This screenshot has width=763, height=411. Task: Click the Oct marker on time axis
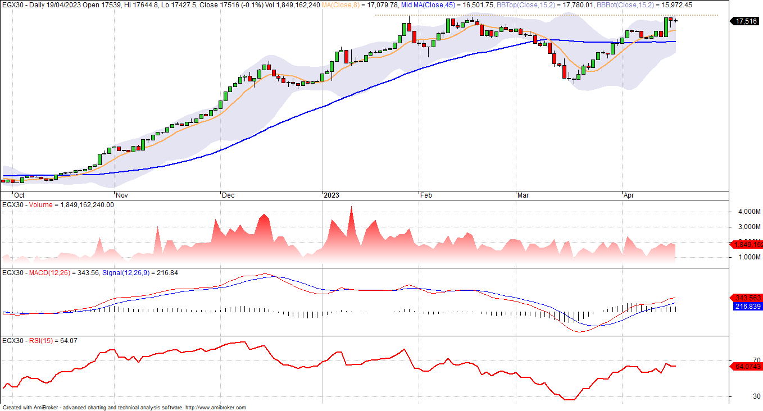coord(19,195)
